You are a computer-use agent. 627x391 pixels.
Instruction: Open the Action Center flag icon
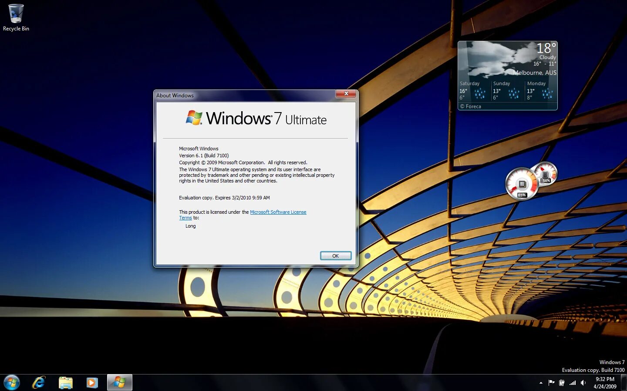[x=551, y=383]
